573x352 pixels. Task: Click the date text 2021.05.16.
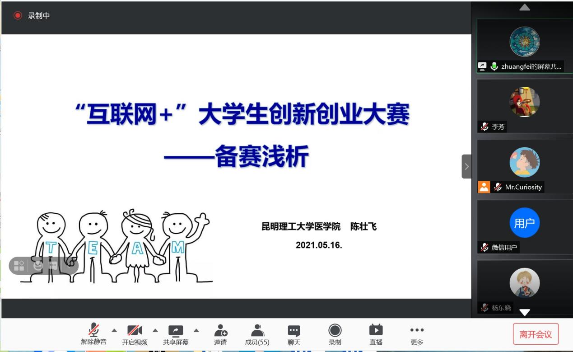pos(319,245)
